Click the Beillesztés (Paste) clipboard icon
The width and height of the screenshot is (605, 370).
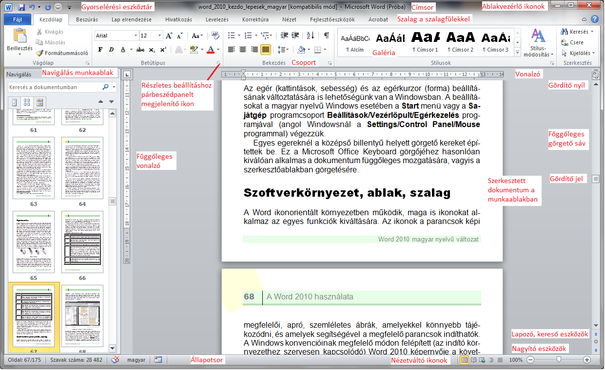point(20,36)
